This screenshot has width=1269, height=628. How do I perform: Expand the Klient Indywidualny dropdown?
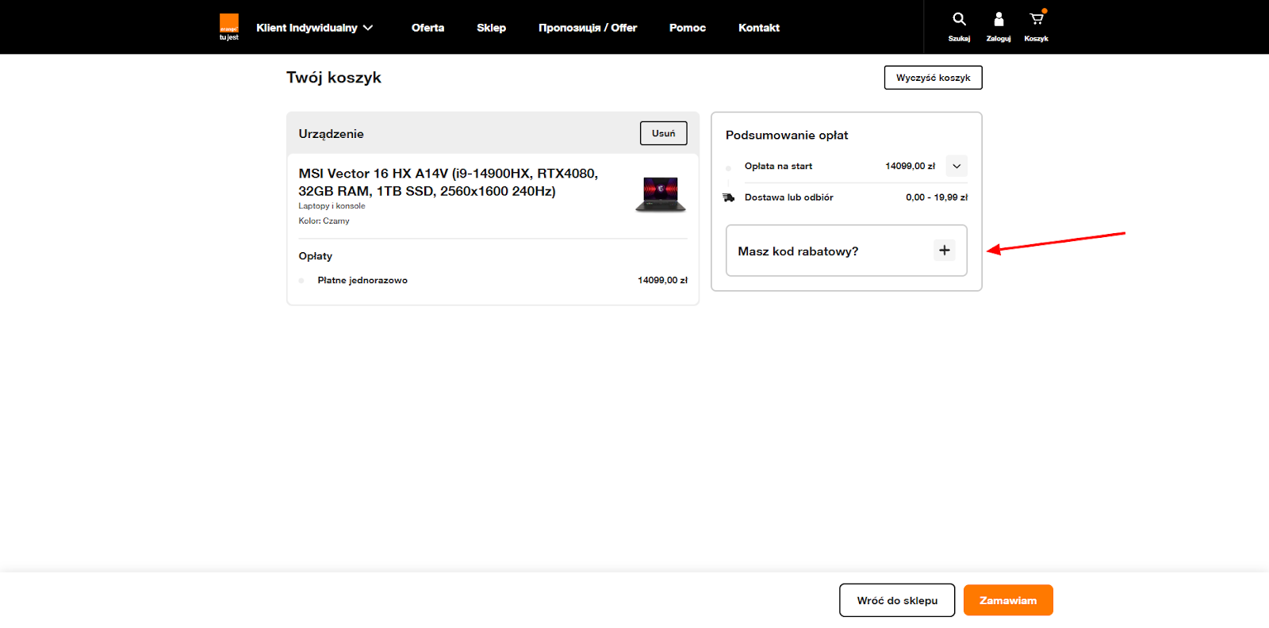(314, 28)
